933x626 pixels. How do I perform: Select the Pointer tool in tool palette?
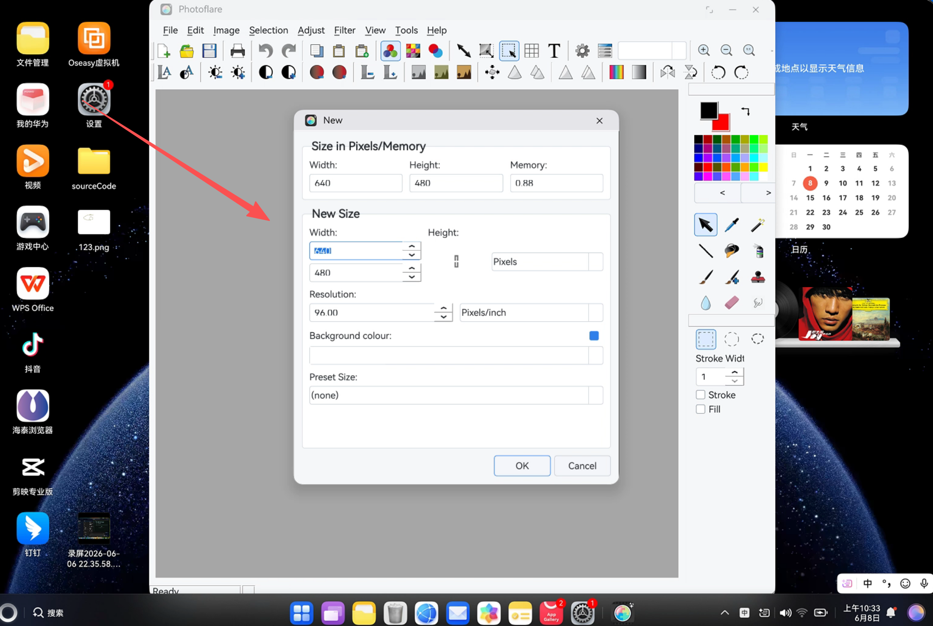[706, 225]
